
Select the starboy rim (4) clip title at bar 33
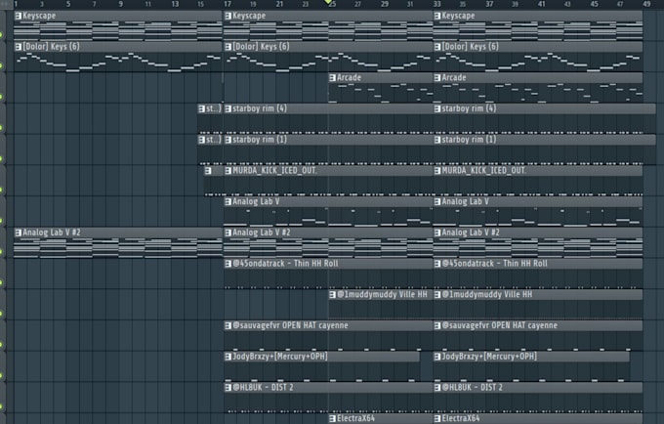click(469, 108)
